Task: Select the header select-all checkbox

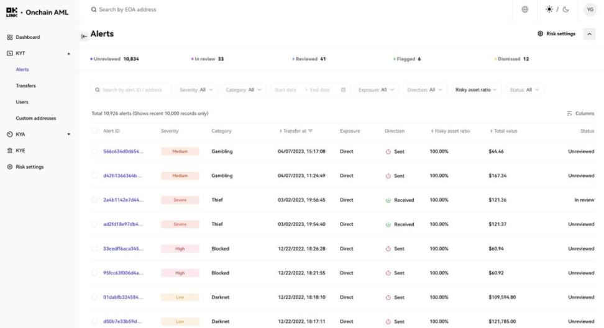Action: (94, 131)
